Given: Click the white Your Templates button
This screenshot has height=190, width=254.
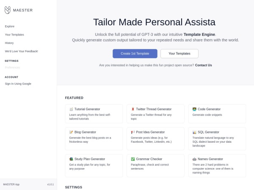Looking at the screenshot, I should (179, 54).
